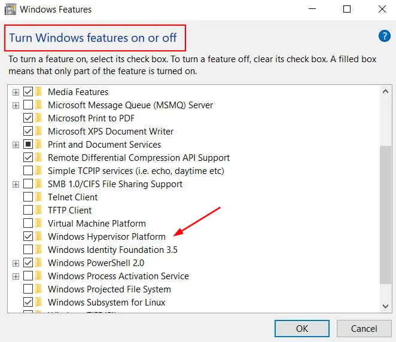Click the folder icon next to Telnet Client
The width and height of the screenshot is (396, 342).
pyautogui.click(x=39, y=197)
